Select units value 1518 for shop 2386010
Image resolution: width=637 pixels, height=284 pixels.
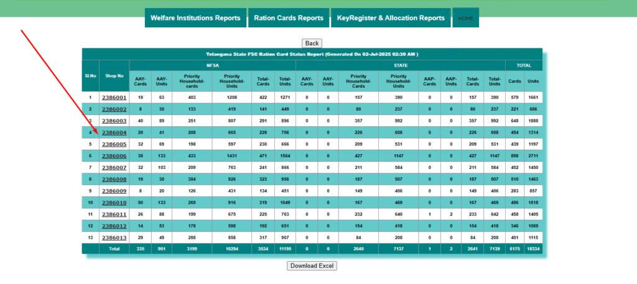point(533,203)
